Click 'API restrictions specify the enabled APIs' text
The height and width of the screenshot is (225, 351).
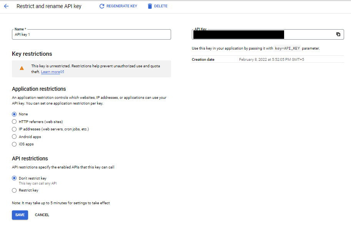click(63, 167)
